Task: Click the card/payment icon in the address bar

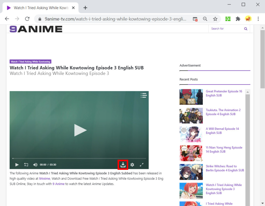Action: (195, 19)
